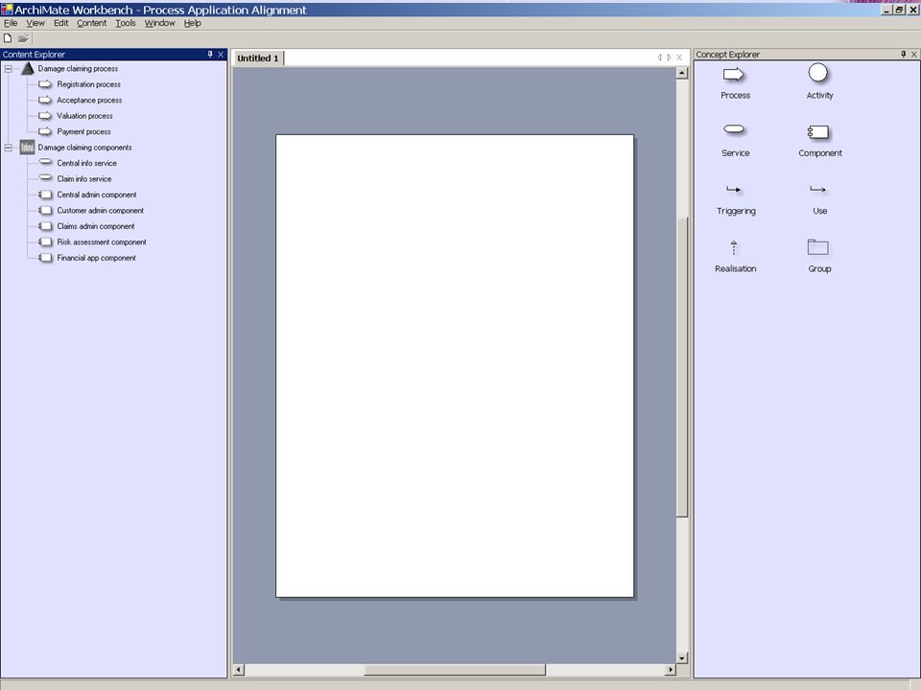Click the horizontal scrollbar right arrow
The image size is (921, 690).
(671, 670)
